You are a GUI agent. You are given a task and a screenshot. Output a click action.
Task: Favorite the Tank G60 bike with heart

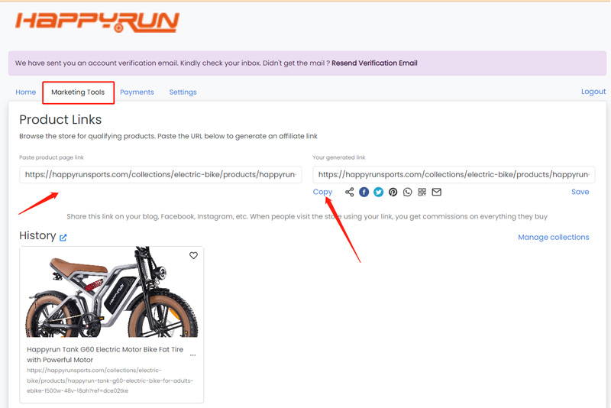click(193, 256)
